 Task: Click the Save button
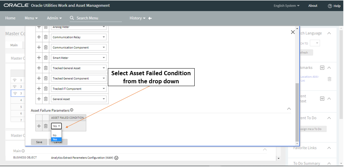click(x=39, y=142)
